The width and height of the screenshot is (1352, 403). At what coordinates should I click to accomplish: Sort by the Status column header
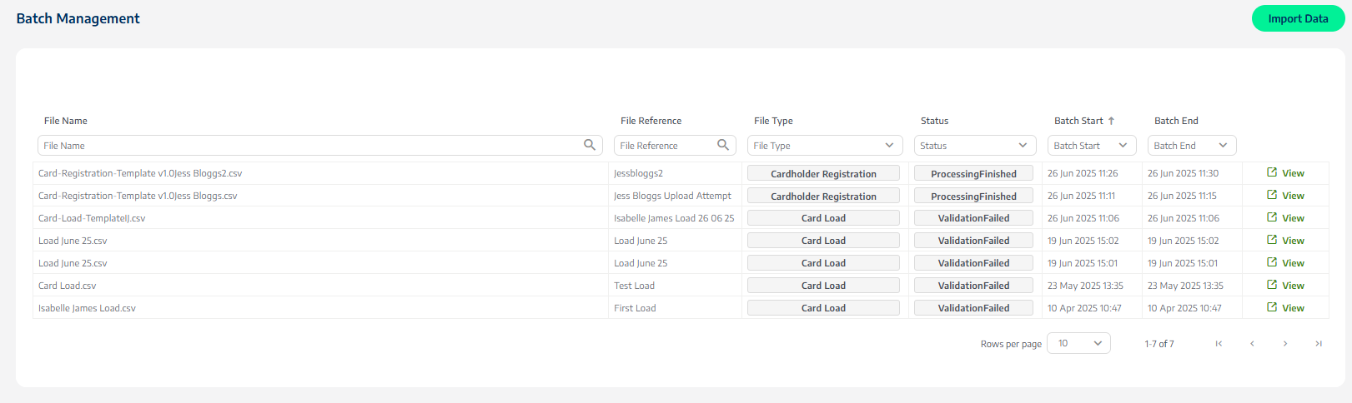[x=934, y=121]
